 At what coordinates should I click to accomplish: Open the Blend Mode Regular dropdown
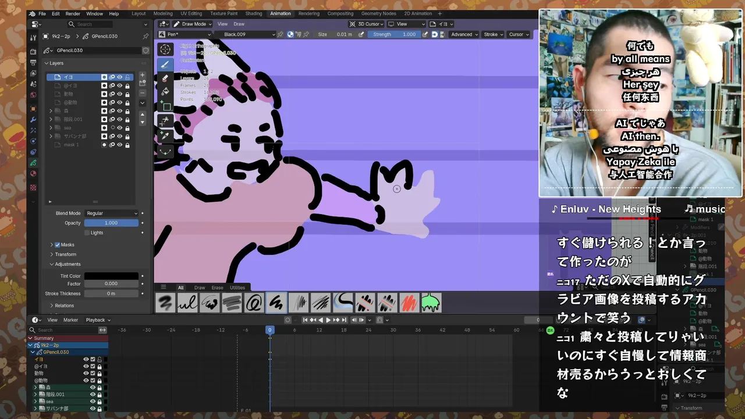coord(112,214)
